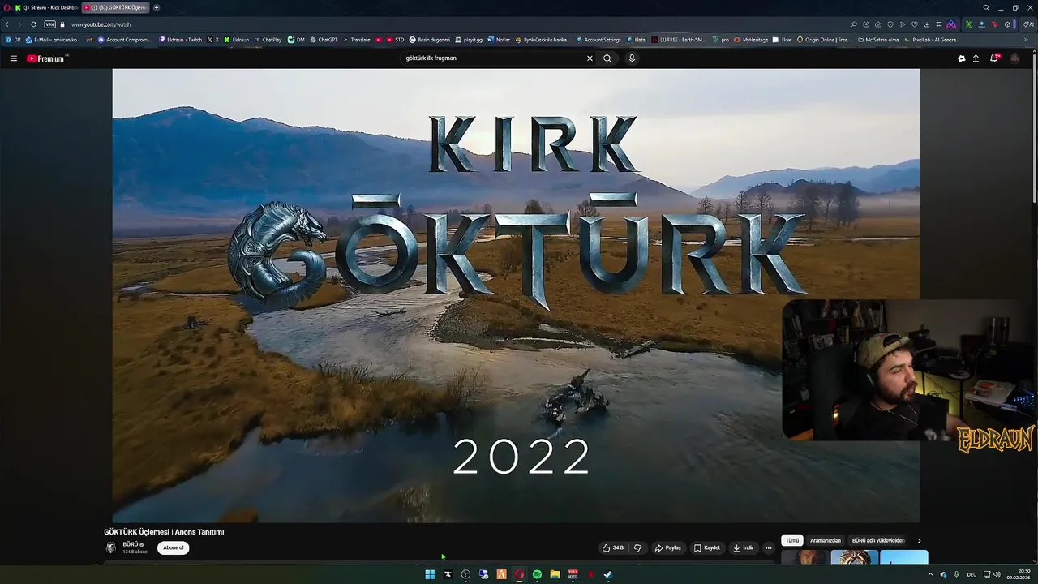Add page to bookmarks heart icon
The width and height of the screenshot is (1038, 584).
coord(915,24)
